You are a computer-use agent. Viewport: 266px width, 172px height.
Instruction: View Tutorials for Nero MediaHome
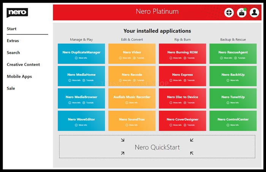point(88,80)
